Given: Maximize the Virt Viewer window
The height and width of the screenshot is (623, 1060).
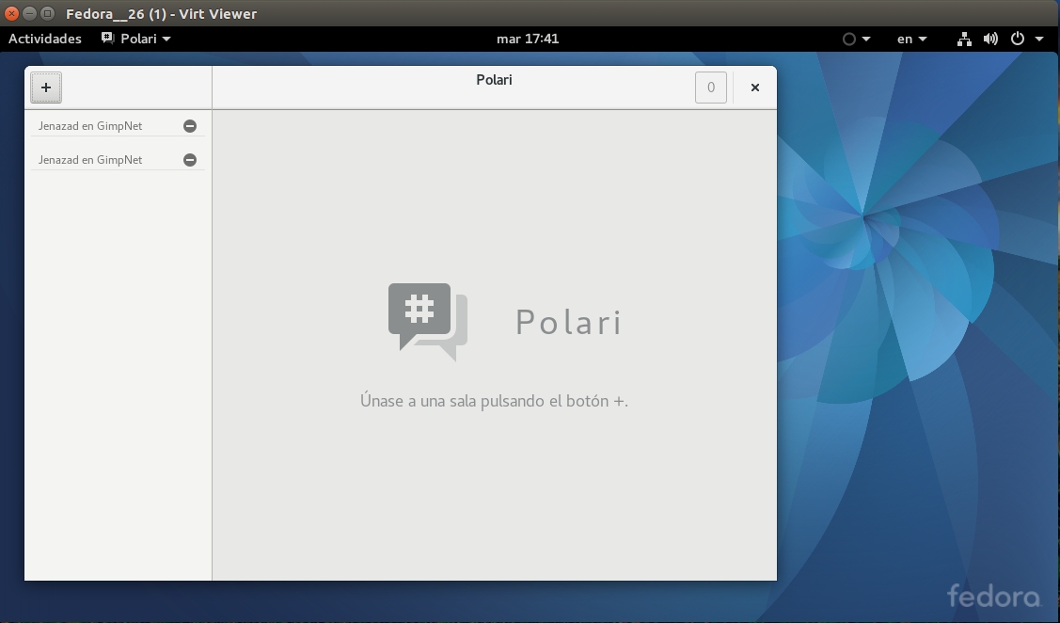Looking at the screenshot, I should pos(47,13).
